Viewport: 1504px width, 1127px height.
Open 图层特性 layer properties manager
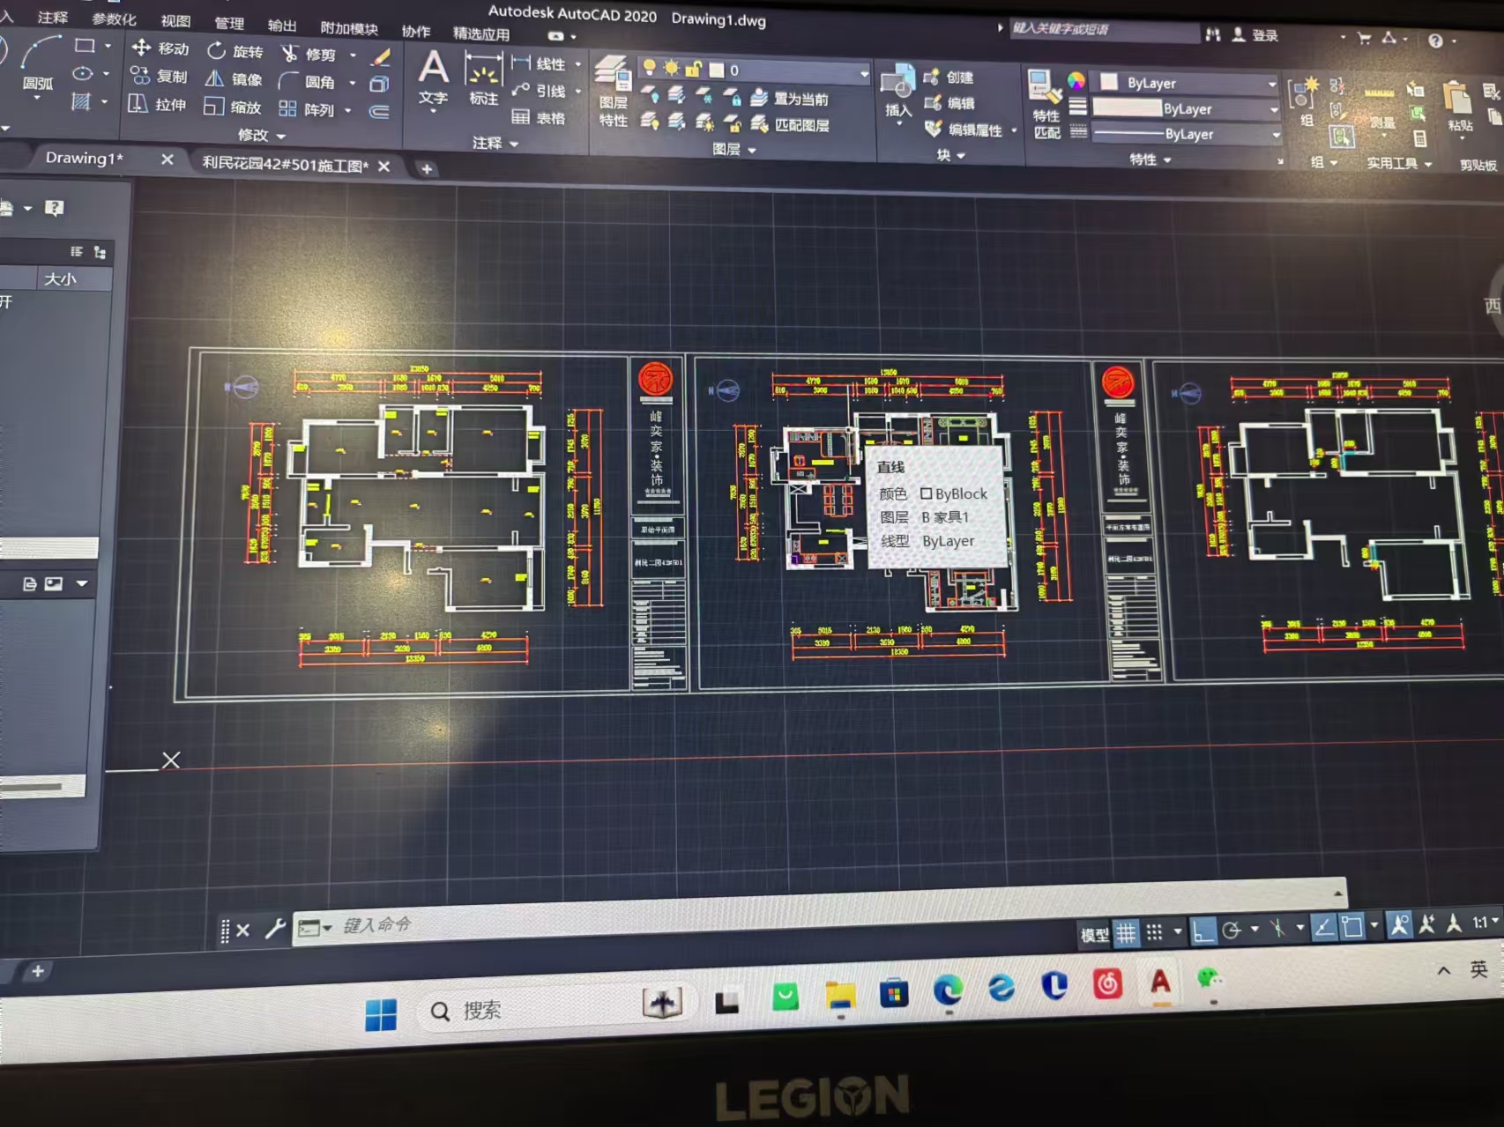tap(613, 90)
